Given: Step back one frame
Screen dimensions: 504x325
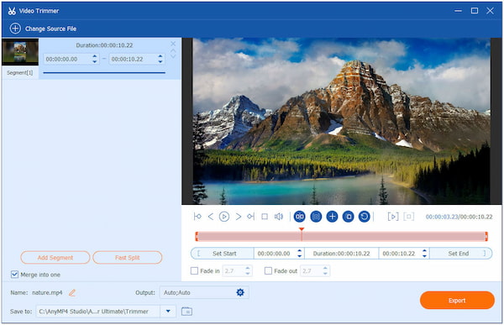Looking at the screenshot, I should [211, 217].
